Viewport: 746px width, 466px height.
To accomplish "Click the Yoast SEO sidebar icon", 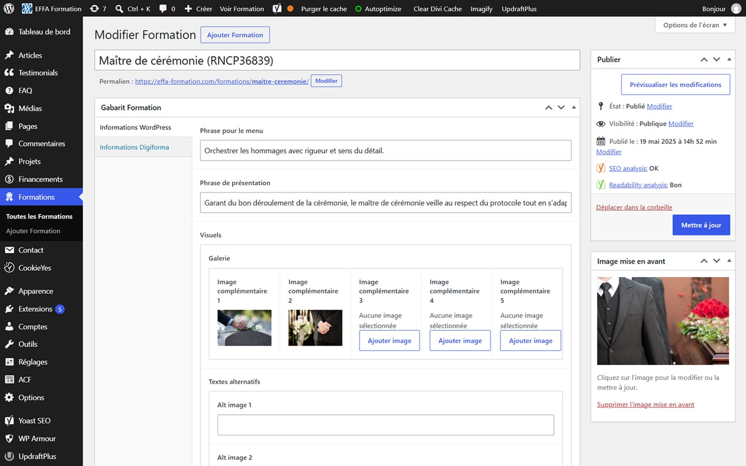I will (x=9, y=420).
